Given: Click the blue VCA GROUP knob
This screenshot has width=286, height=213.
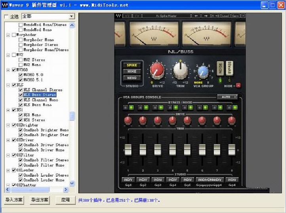Looking at the screenshot, I should point(203,72).
